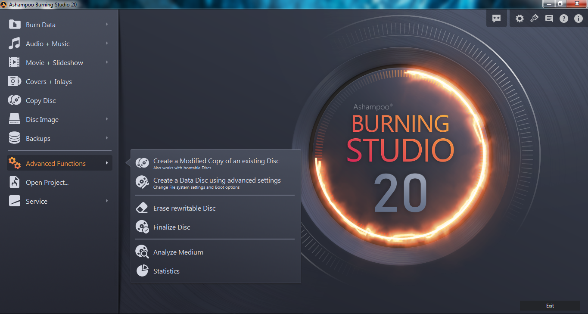The height and width of the screenshot is (314, 588).
Task: Click the Service label
Action: pyautogui.click(x=37, y=201)
